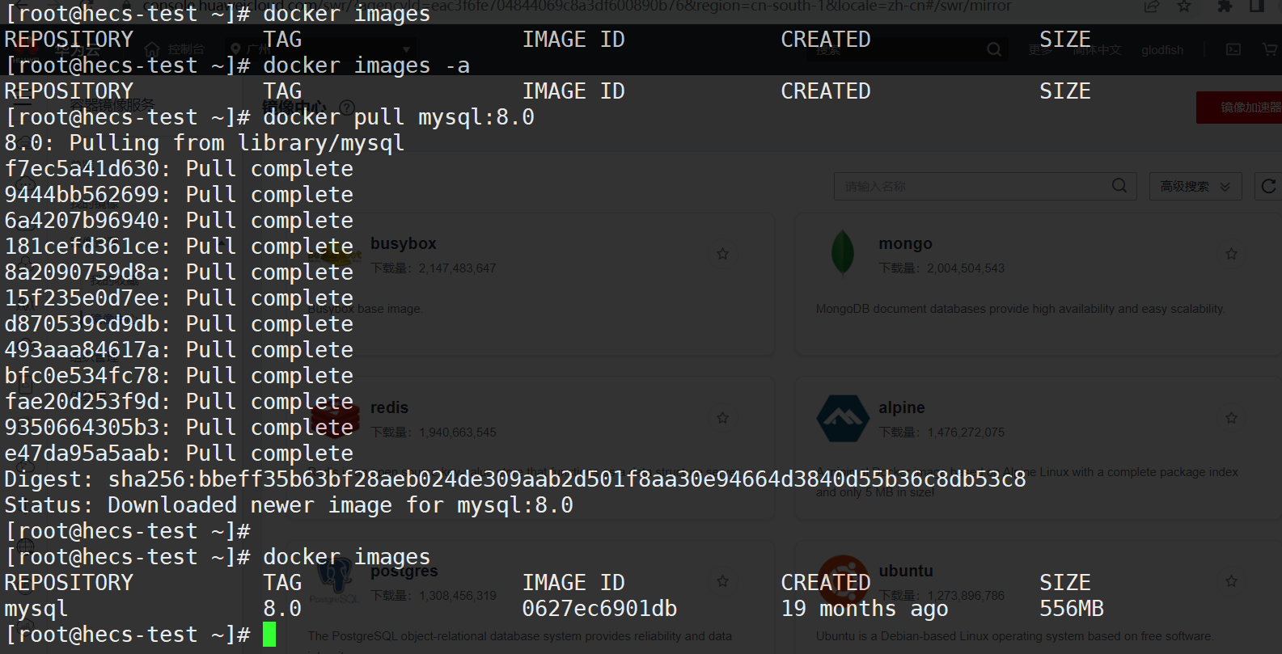Viewport: 1282px width, 654px height.
Task: Bookmark this page with the star icon
Action: point(1184,6)
